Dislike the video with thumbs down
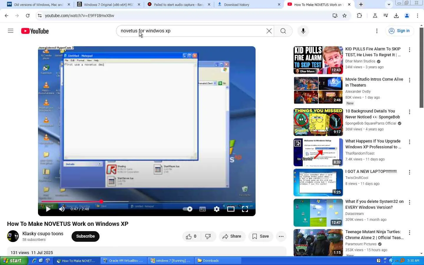 click(x=208, y=236)
